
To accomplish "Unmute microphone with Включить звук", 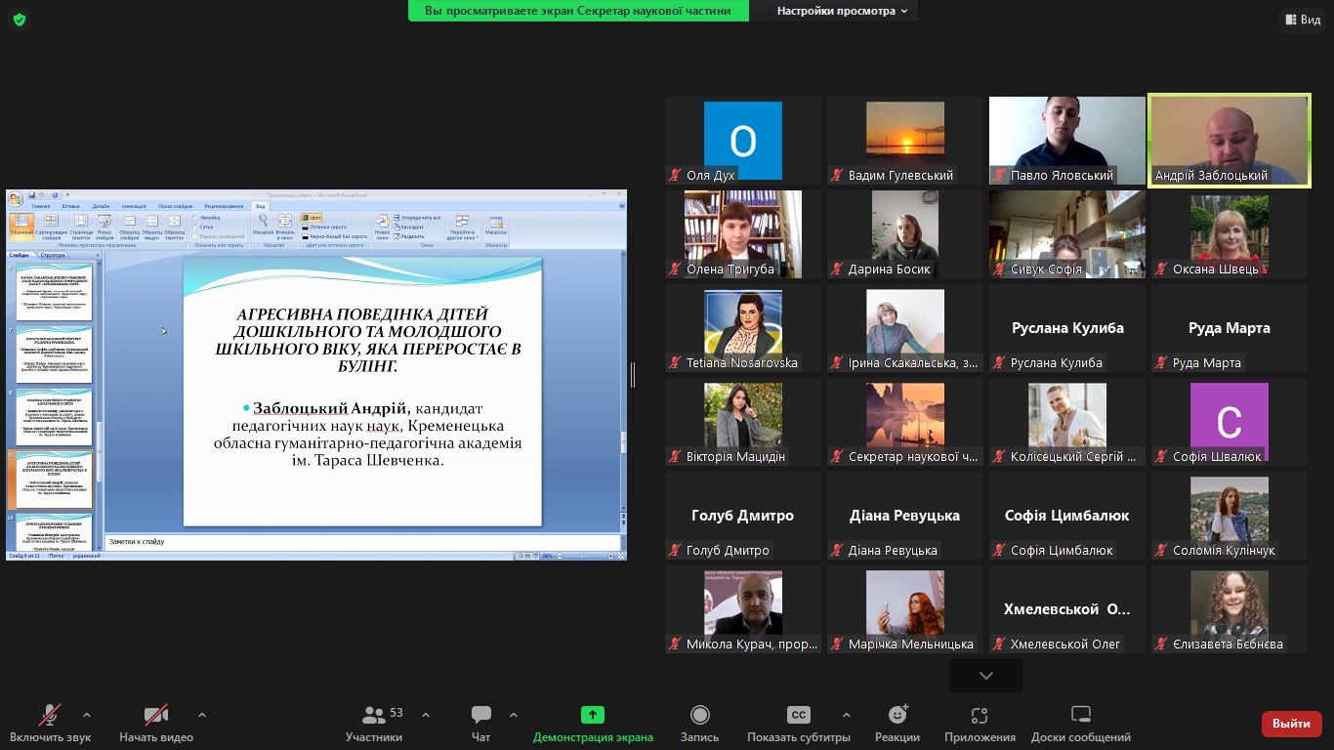I will click(50, 716).
